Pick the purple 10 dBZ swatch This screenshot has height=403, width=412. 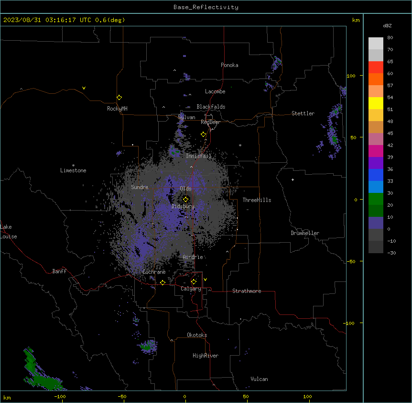tap(376, 223)
